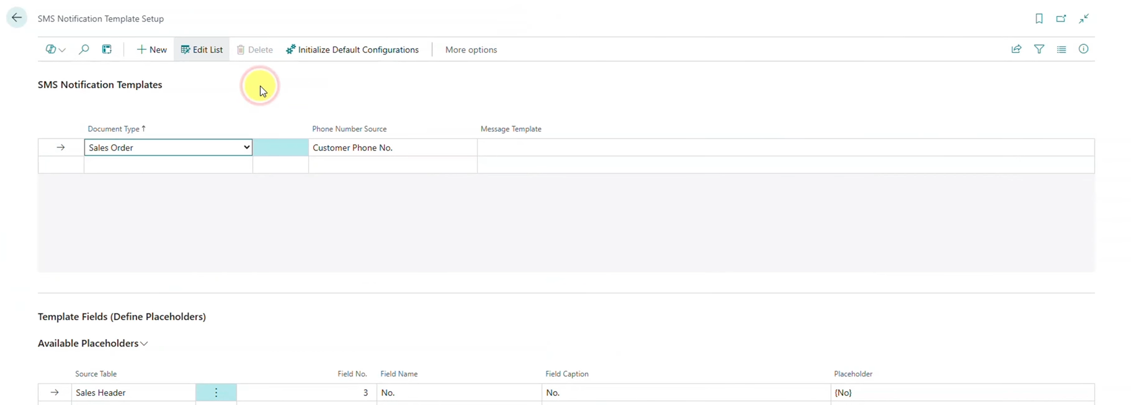
Task: Bookmark this page icon
Action: coord(1039,19)
